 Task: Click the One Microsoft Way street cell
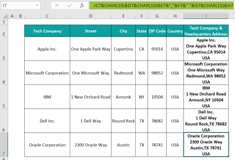[x=91, y=73]
